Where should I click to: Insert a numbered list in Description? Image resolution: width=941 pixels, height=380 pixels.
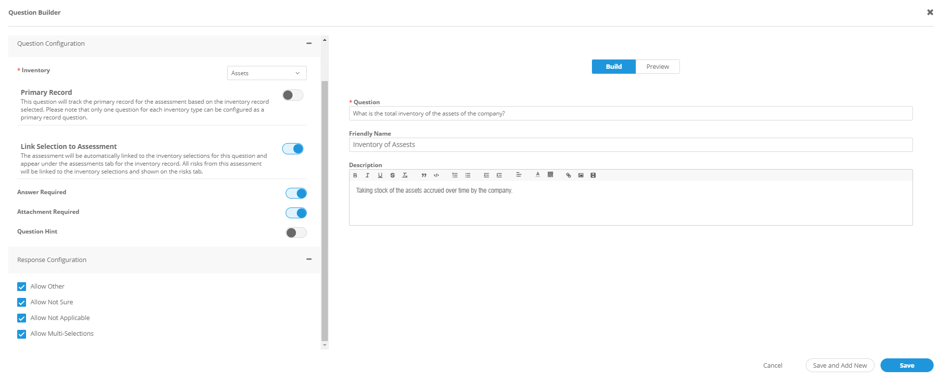pyautogui.click(x=455, y=175)
